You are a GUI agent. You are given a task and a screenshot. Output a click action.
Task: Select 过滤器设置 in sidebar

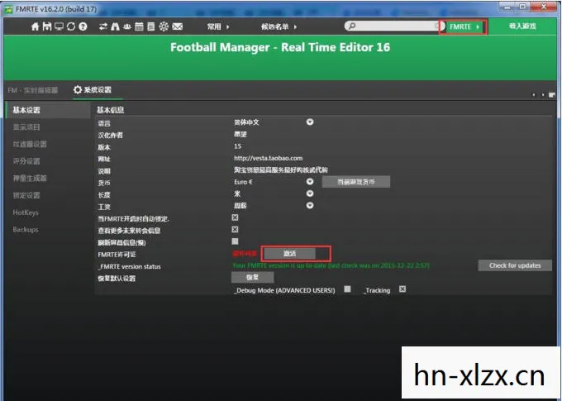(30, 144)
